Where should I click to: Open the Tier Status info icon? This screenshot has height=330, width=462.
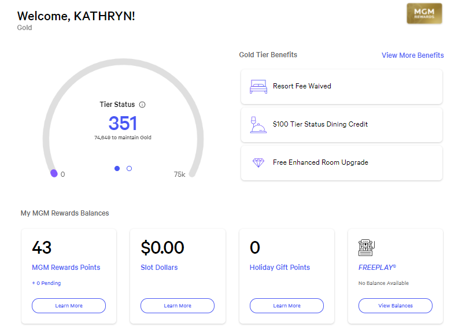[x=142, y=105]
